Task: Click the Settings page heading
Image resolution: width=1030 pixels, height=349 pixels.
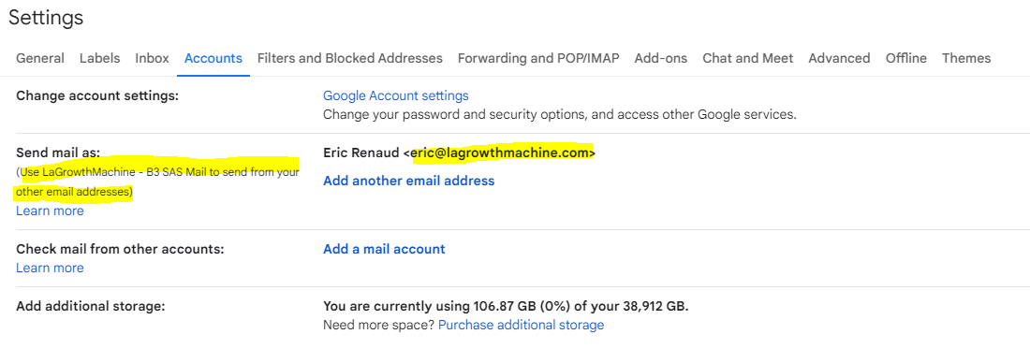Action: pyautogui.click(x=46, y=18)
